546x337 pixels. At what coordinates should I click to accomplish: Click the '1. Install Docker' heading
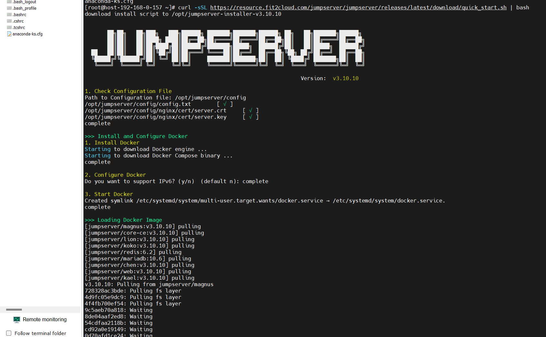tap(112, 143)
